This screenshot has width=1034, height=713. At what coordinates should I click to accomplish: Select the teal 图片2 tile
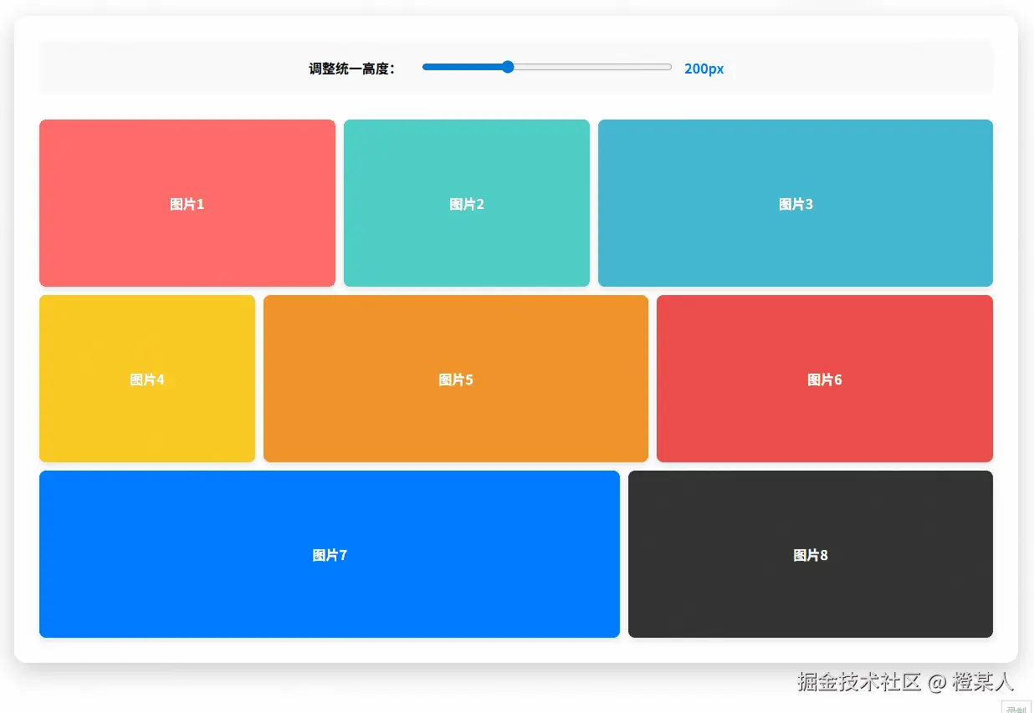pyautogui.click(x=467, y=203)
